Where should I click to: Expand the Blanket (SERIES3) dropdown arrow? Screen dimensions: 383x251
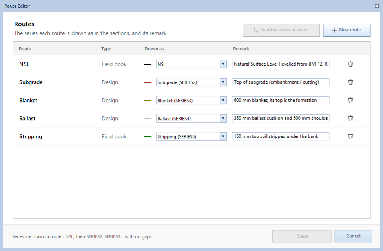(223, 100)
